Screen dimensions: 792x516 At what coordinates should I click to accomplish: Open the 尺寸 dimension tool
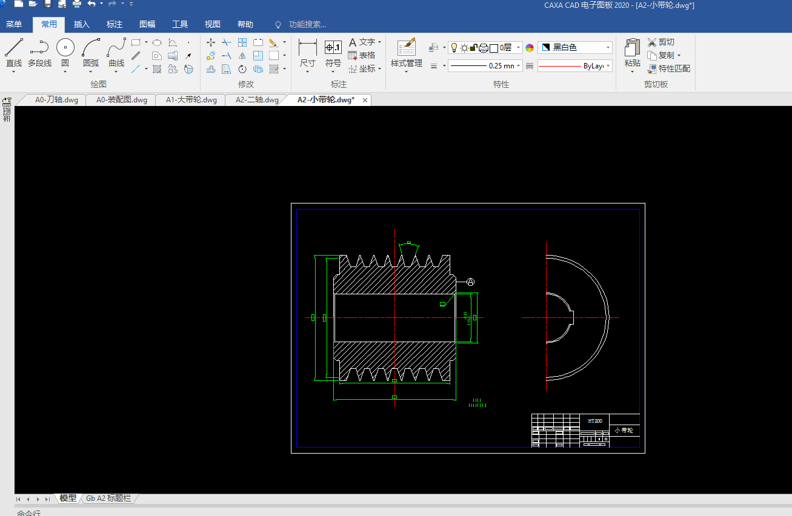pyautogui.click(x=307, y=48)
